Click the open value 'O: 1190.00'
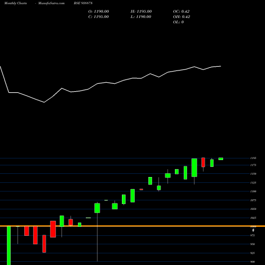This screenshot has width=265, height=265. point(99,12)
